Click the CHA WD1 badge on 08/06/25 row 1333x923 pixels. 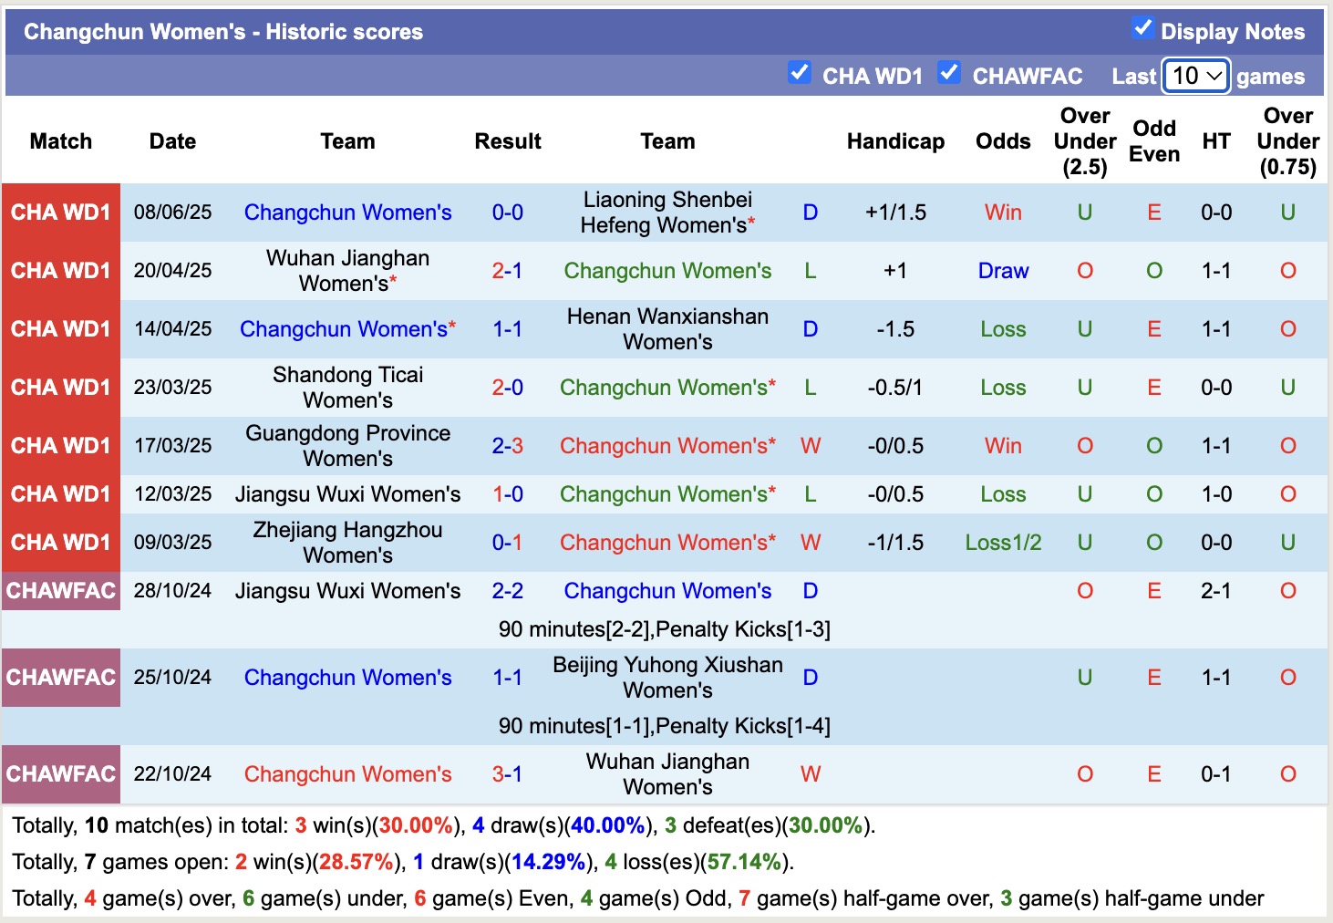[x=60, y=213]
